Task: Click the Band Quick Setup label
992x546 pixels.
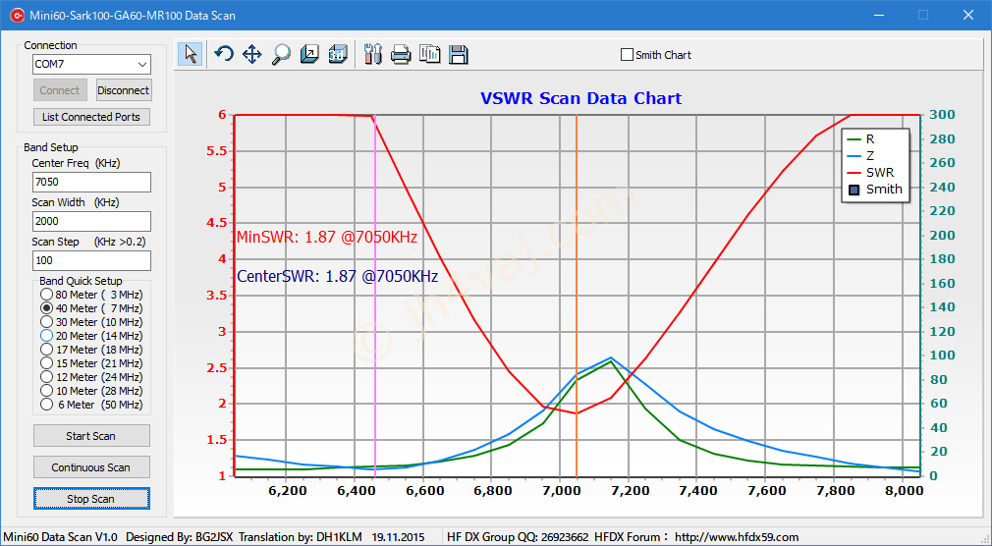Action: (x=81, y=281)
